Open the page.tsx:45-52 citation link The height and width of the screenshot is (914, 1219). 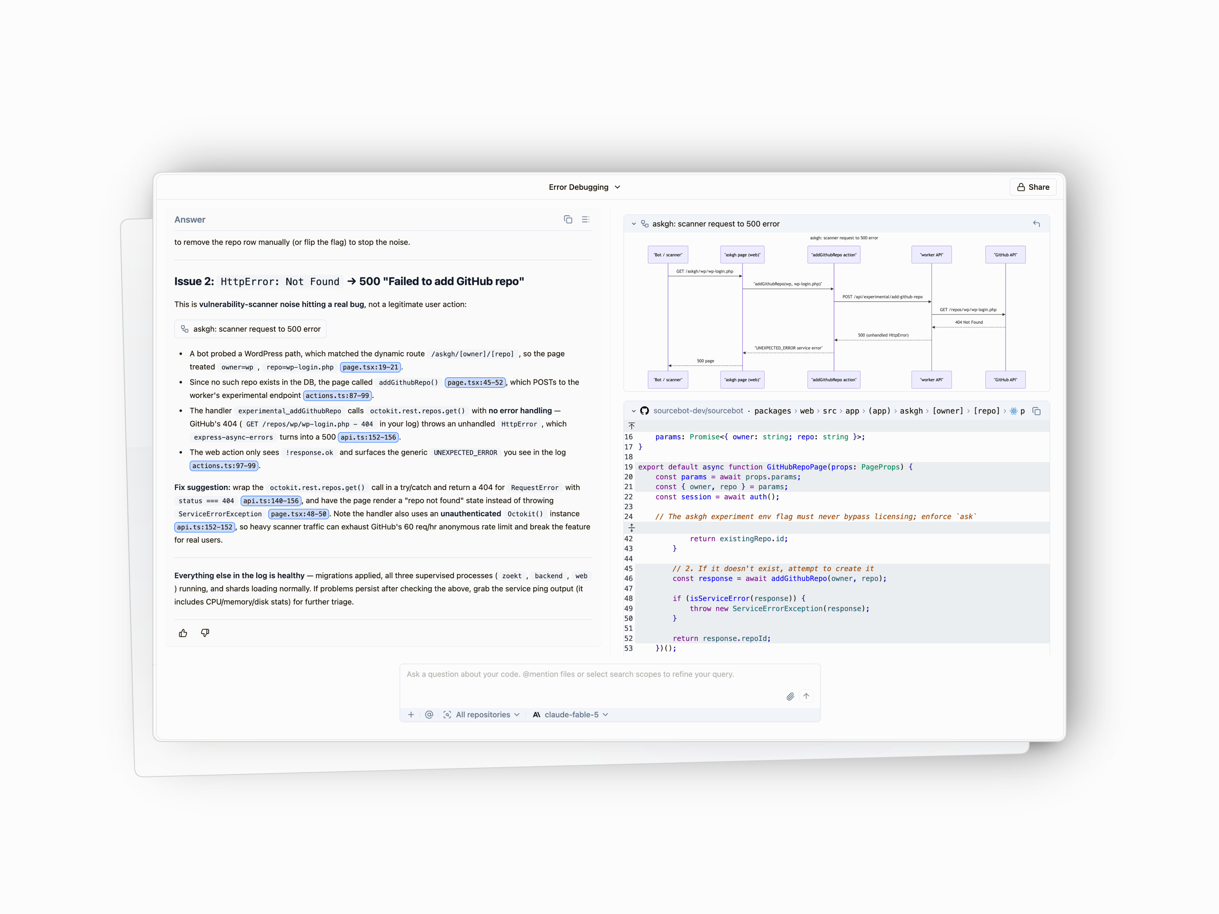coord(475,382)
